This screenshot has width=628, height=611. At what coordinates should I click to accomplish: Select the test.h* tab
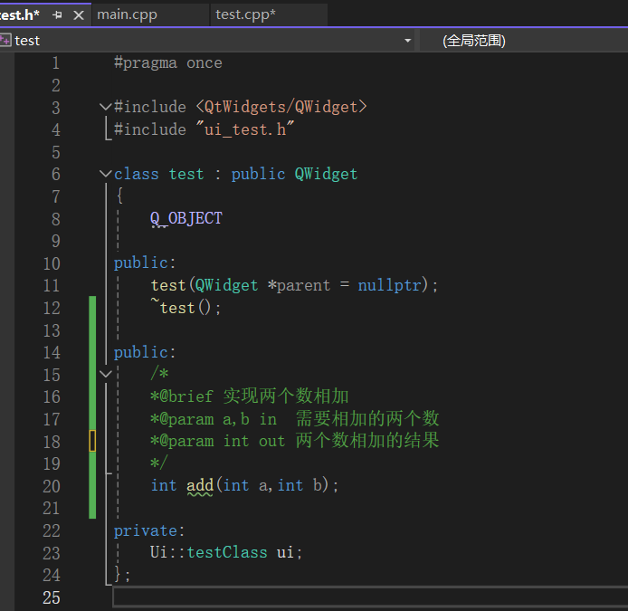pos(19,15)
